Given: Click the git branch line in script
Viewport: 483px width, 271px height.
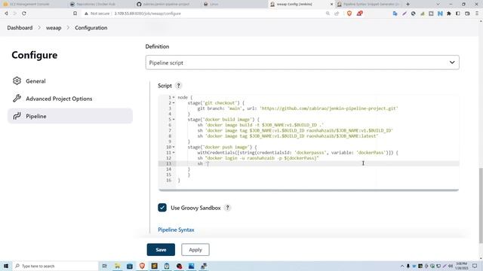Looking at the screenshot, I should coord(297,108).
